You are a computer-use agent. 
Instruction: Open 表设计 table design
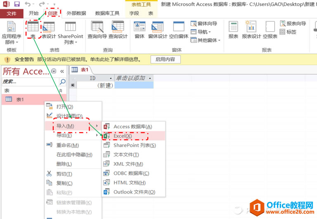(x=49, y=30)
